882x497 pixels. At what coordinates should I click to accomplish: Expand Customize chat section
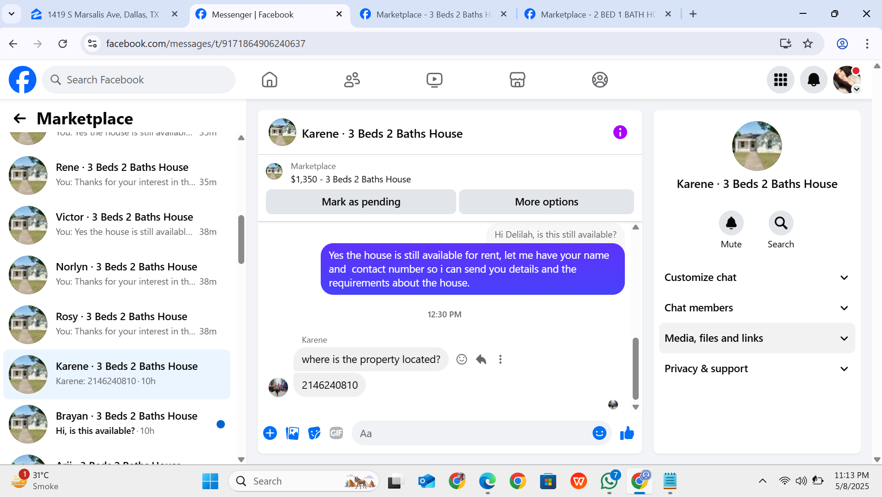(757, 278)
